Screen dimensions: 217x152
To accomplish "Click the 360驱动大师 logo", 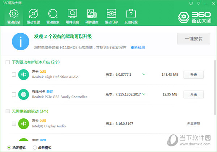I will tap(195, 17).
